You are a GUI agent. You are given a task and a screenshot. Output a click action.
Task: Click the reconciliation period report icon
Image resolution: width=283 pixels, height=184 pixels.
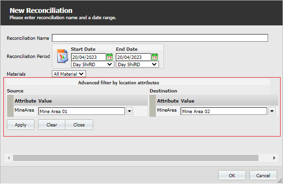[62, 56]
